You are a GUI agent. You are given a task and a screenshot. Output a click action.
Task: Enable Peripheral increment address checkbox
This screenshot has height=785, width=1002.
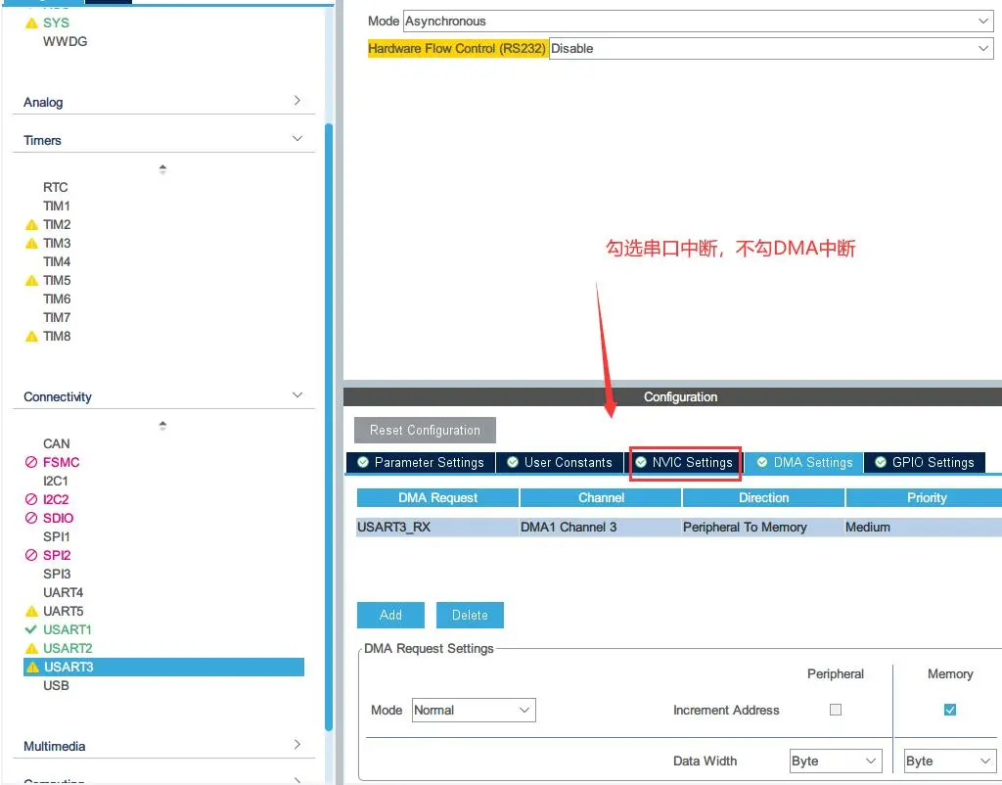point(835,710)
